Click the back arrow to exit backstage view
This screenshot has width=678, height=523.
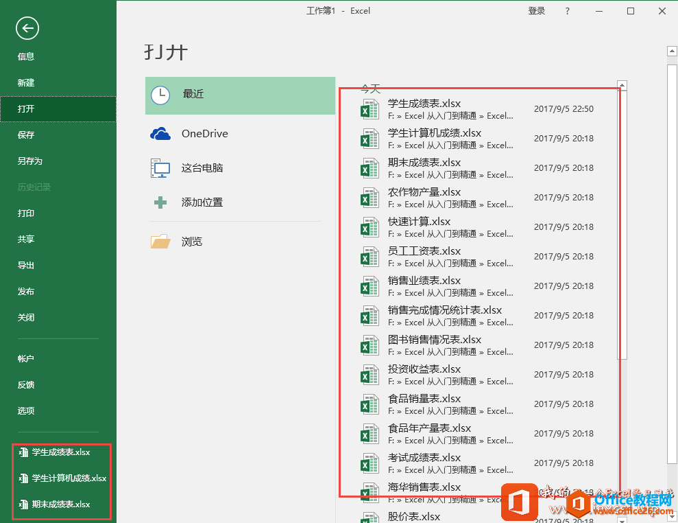pyautogui.click(x=27, y=28)
